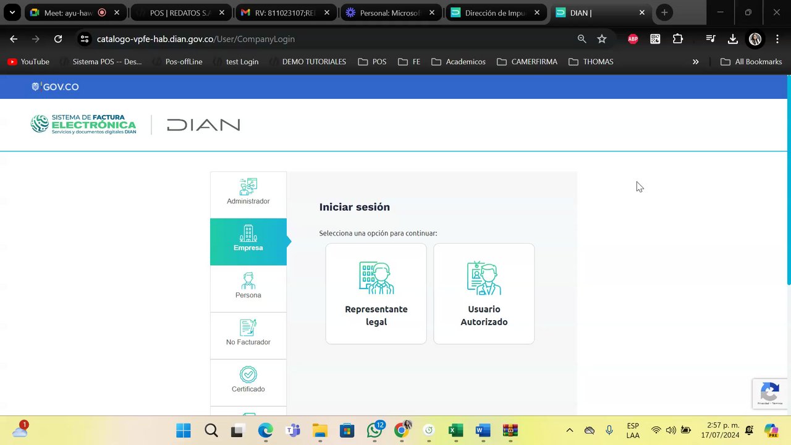Choose Usuario Autorizado card
791x445 pixels.
484,294
